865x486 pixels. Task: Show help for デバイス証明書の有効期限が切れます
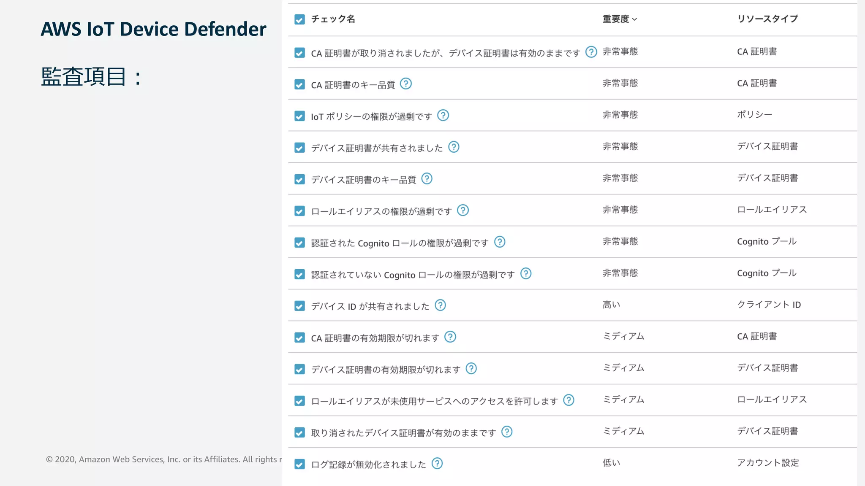pyautogui.click(x=471, y=368)
